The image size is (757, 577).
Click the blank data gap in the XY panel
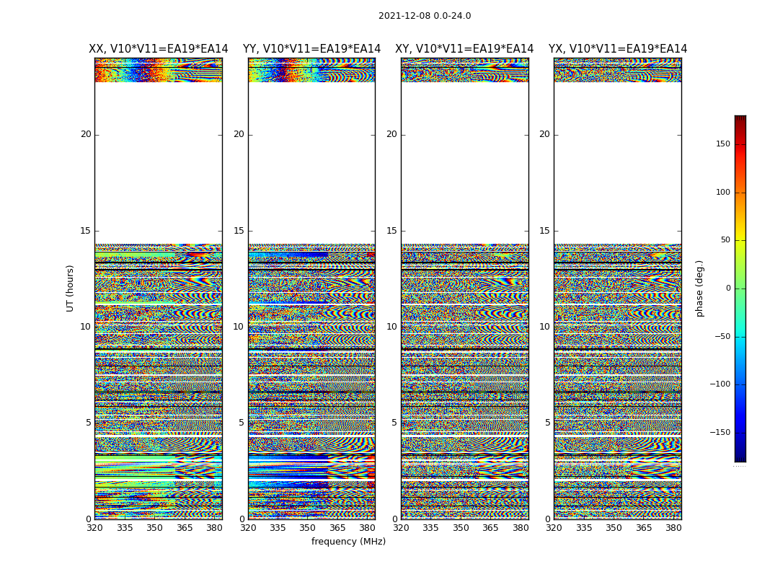point(464,162)
